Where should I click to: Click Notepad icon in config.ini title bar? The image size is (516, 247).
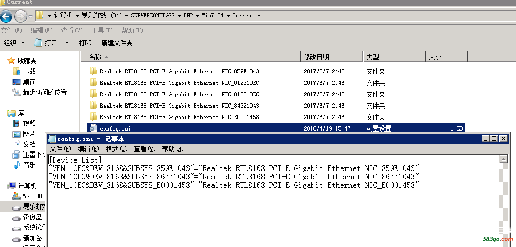click(52, 139)
